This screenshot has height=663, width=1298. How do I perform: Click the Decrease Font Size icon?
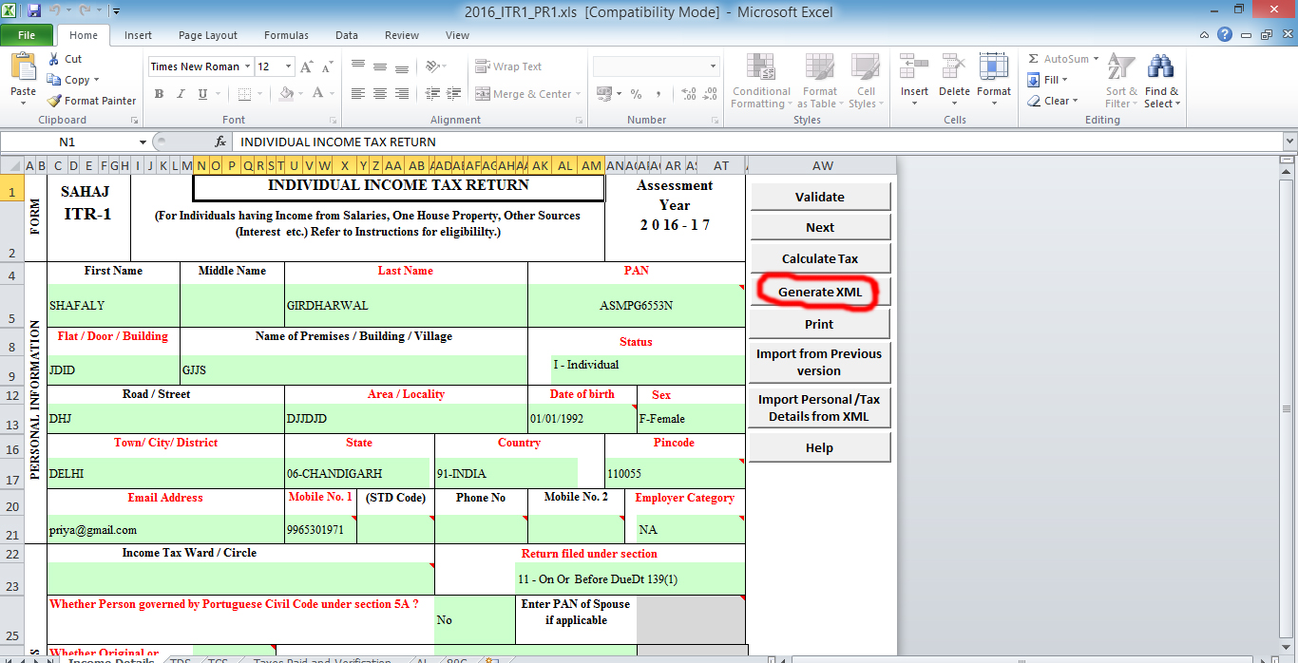click(326, 66)
